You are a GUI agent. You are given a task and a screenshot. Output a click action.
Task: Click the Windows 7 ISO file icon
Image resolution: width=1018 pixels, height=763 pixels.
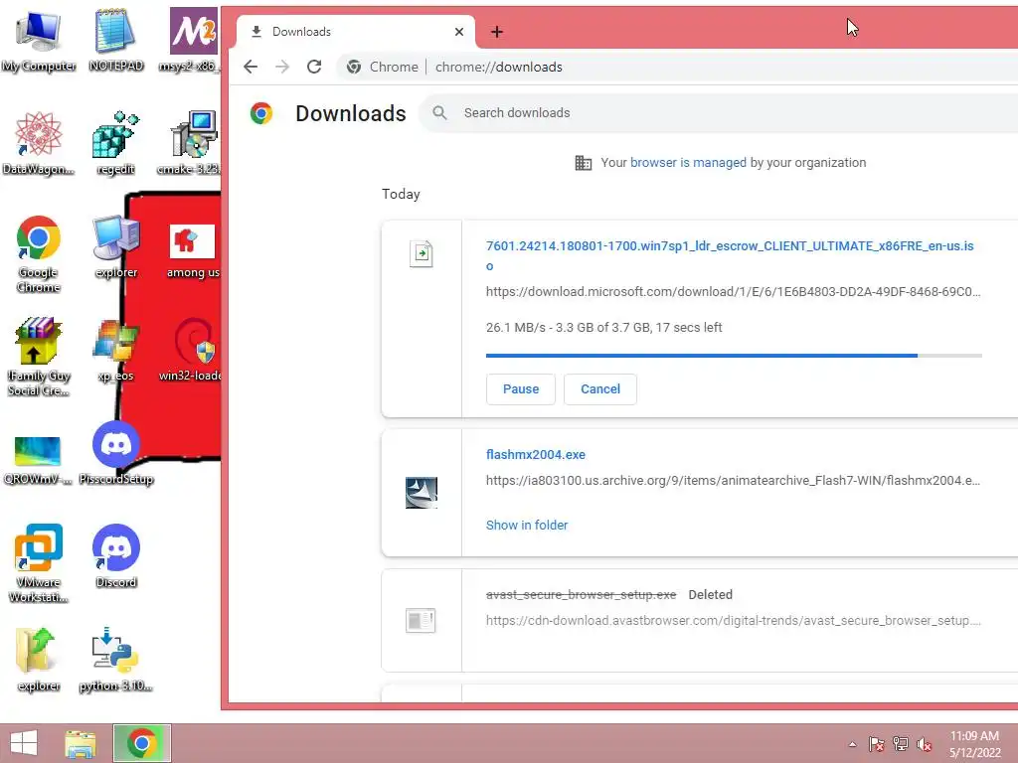click(422, 253)
